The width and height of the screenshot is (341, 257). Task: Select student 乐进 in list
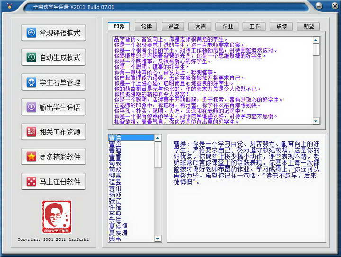[131, 220]
